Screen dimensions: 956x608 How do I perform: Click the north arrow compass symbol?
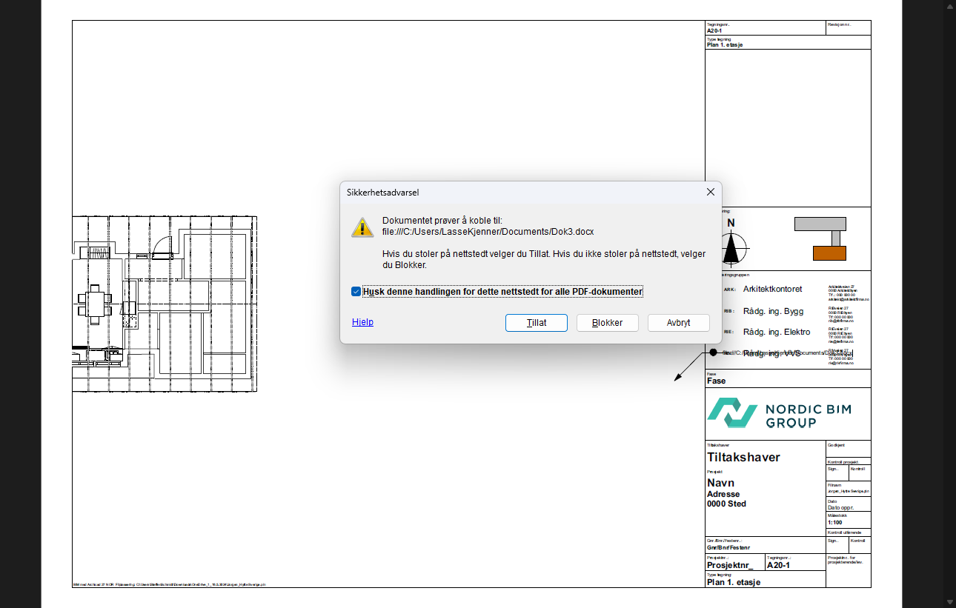tap(731, 247)
